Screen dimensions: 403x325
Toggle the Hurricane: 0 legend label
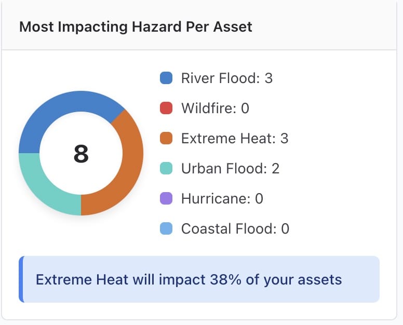(222, 199)
